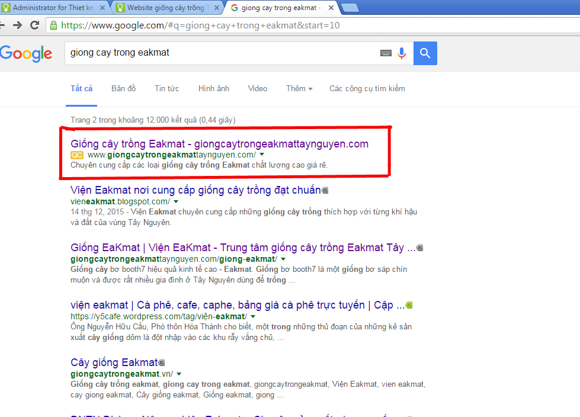Open a new browser tab
Image resolution: width=580 pixels, height=417 pixels.
tap(350, 8)
